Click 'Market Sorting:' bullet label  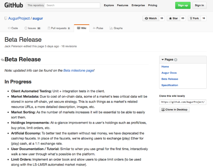pos(23,112)
